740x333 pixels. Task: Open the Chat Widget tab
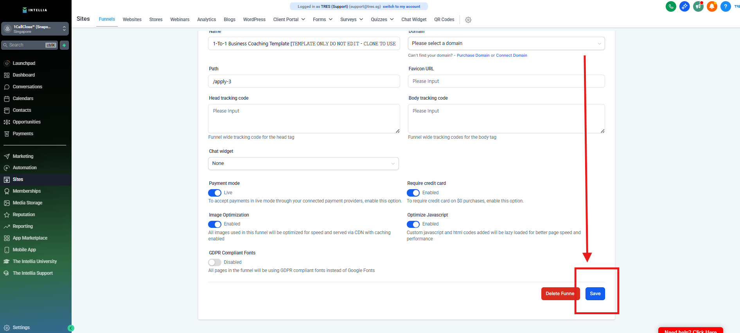click(x=414, y=20)
